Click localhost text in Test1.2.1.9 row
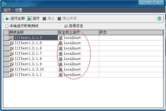Screen dimensions: 166x111 pos(72,64)
